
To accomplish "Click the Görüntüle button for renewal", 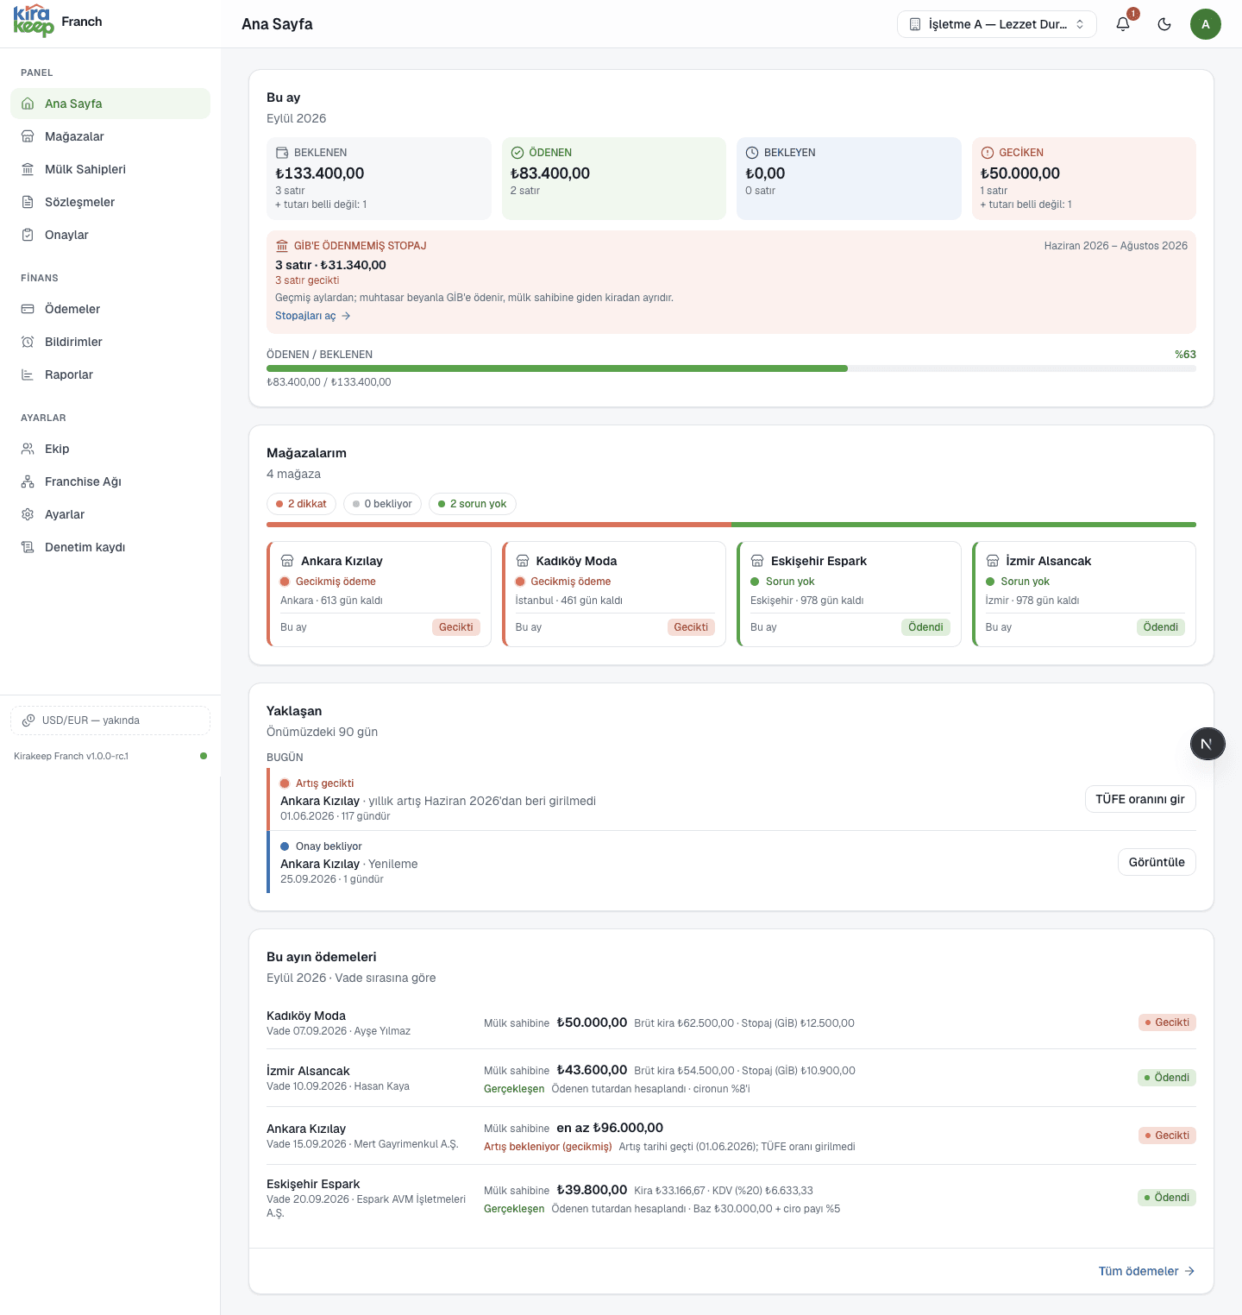I will click(1157, 862).
